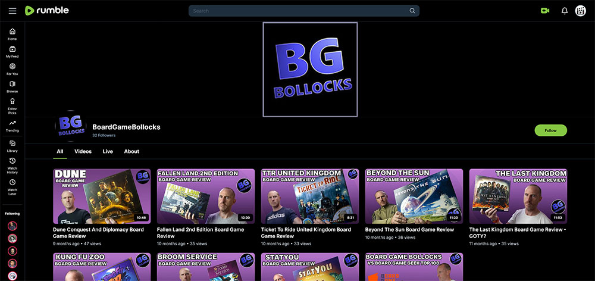Click '10 months ago • 36 views' text
595x281 pixels.
pos(390,238)
